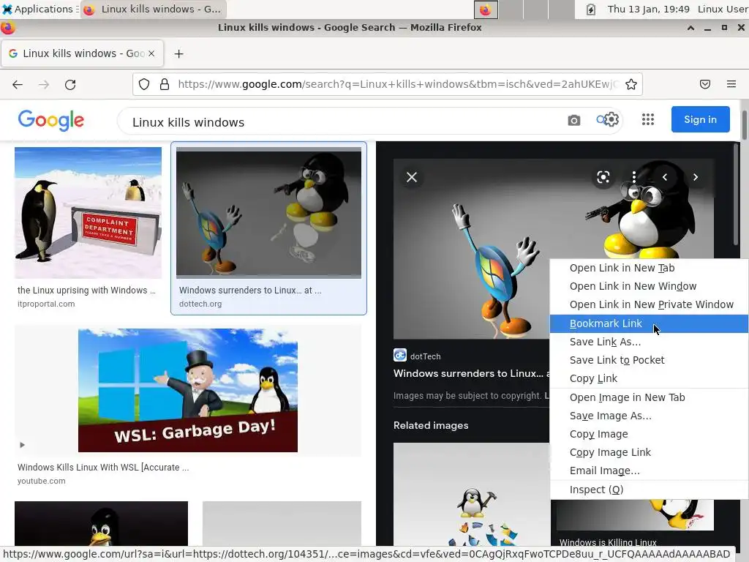Click the page vertical scrollbar

[x=744, y=124]
